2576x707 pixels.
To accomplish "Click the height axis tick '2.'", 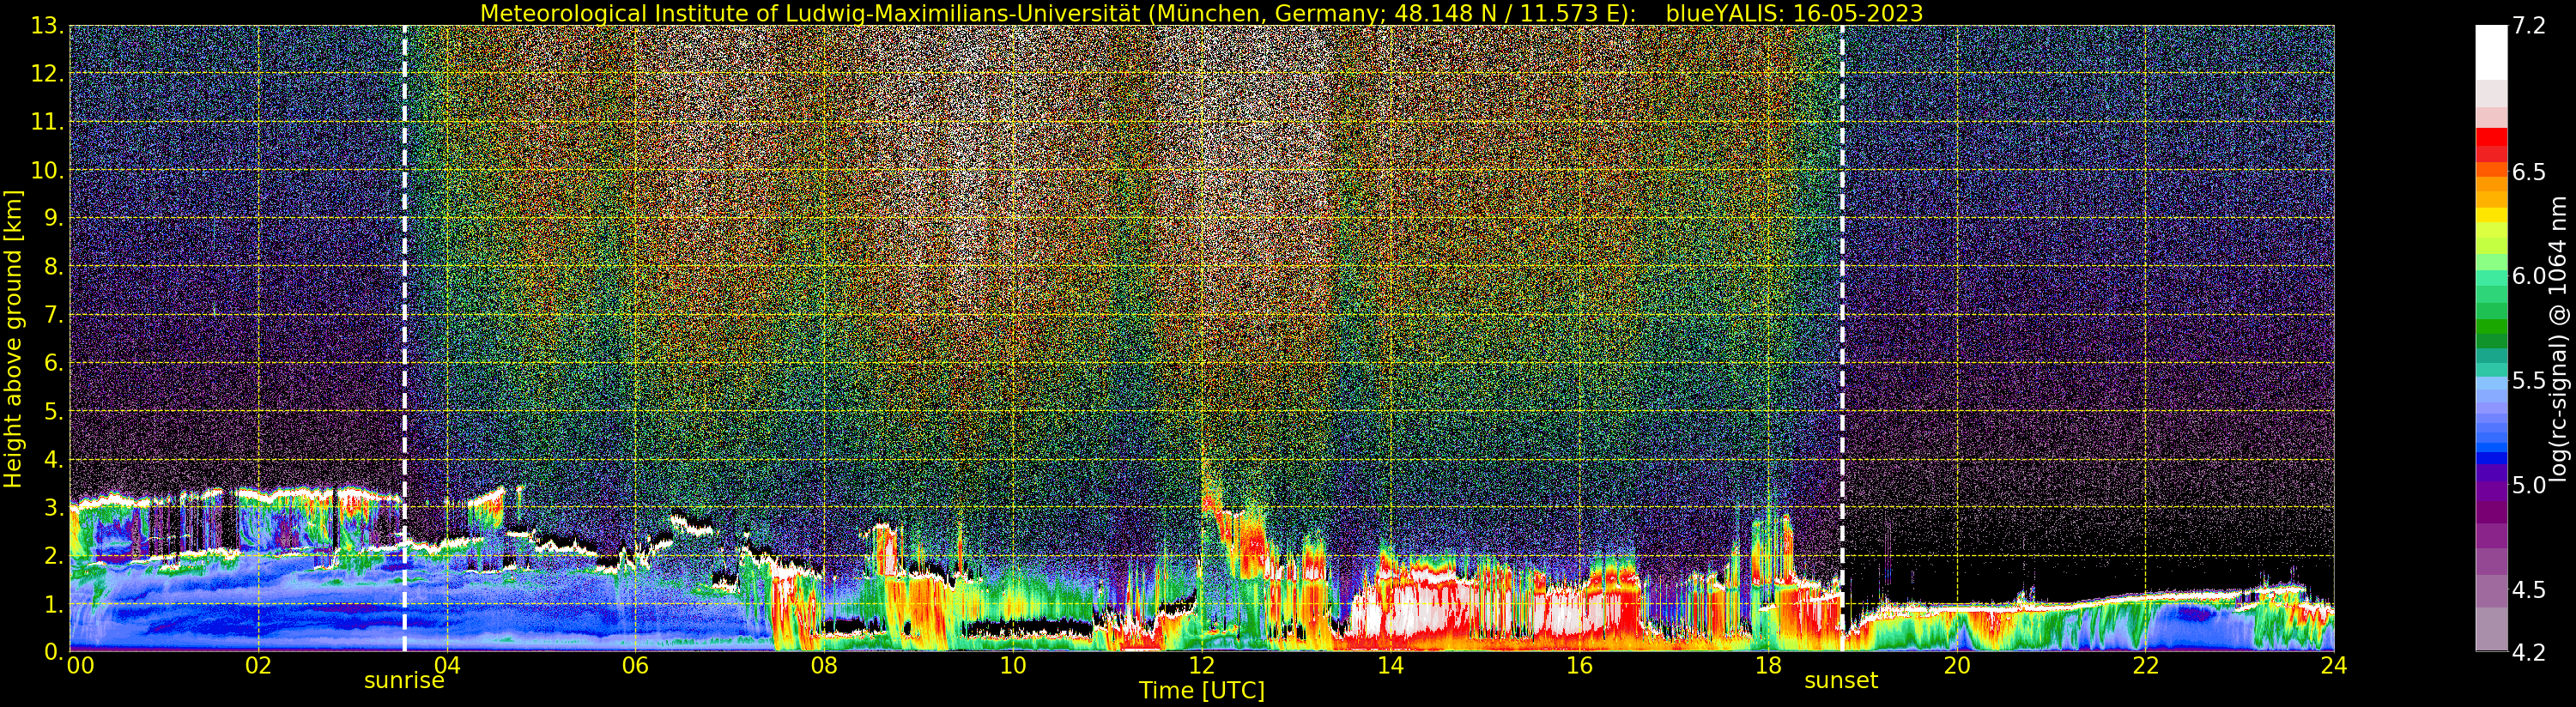I will (53, 556).
